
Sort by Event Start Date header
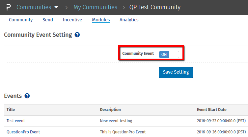[x=211, y=110]
